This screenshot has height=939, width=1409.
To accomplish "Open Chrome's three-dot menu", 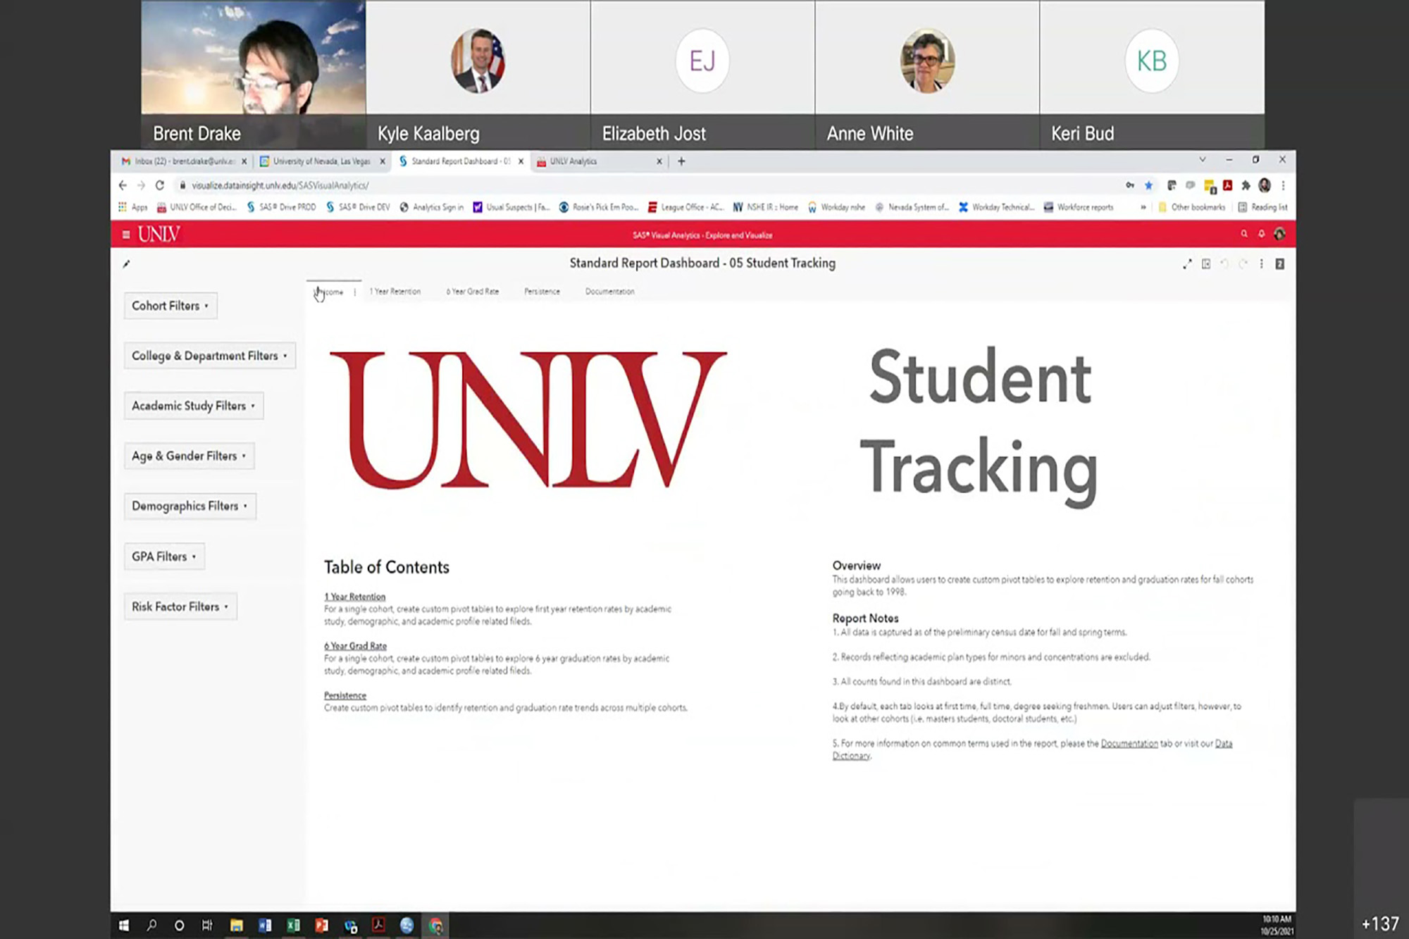I will pyautogui.click(x=1283, y=185).
